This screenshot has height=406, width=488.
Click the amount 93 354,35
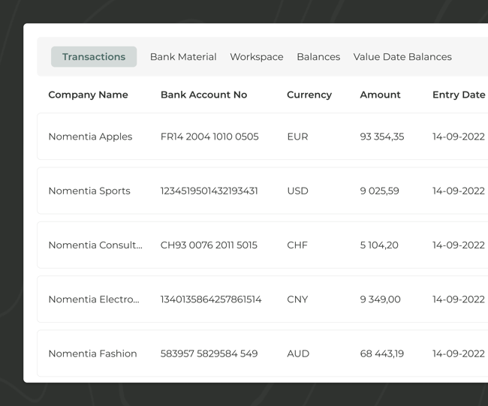(x=382, y=137)
